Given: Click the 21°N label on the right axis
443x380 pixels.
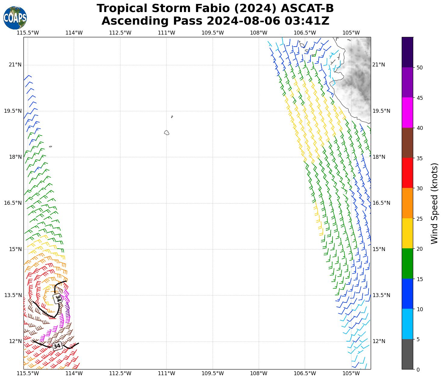Looking at the screenshot, I should coord(379,65).
